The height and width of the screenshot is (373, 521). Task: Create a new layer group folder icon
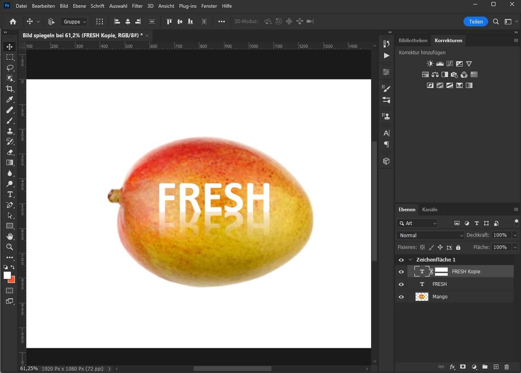(x=485, y=366)
